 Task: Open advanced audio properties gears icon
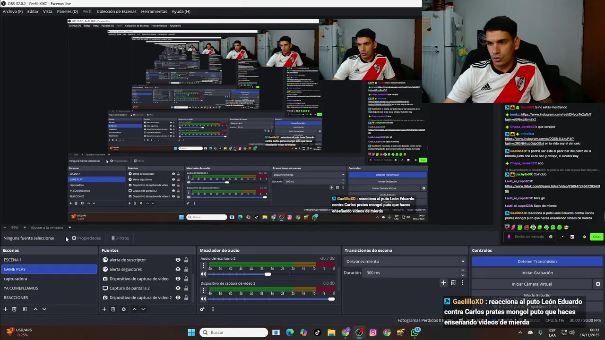202,309
